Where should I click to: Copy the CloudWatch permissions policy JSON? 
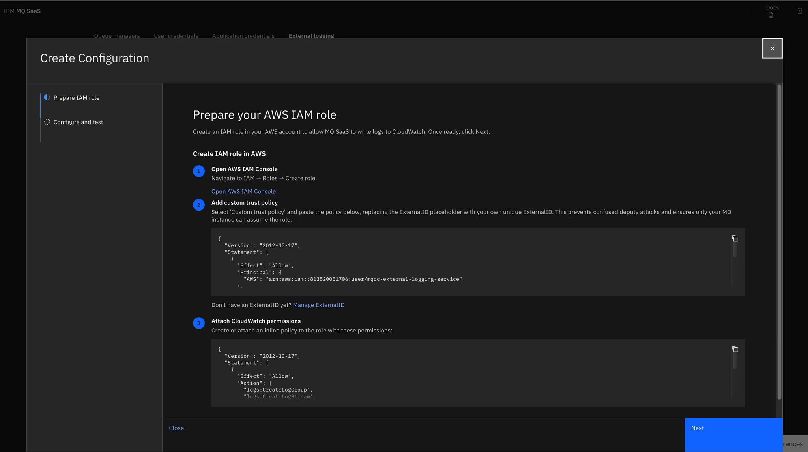click(x=735, y=349)
